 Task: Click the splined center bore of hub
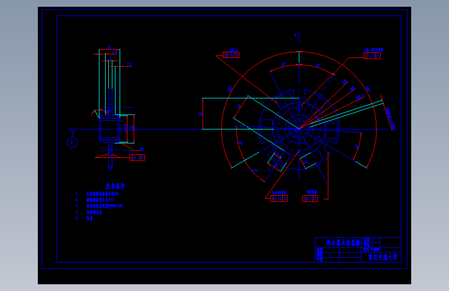click(299, 129)
